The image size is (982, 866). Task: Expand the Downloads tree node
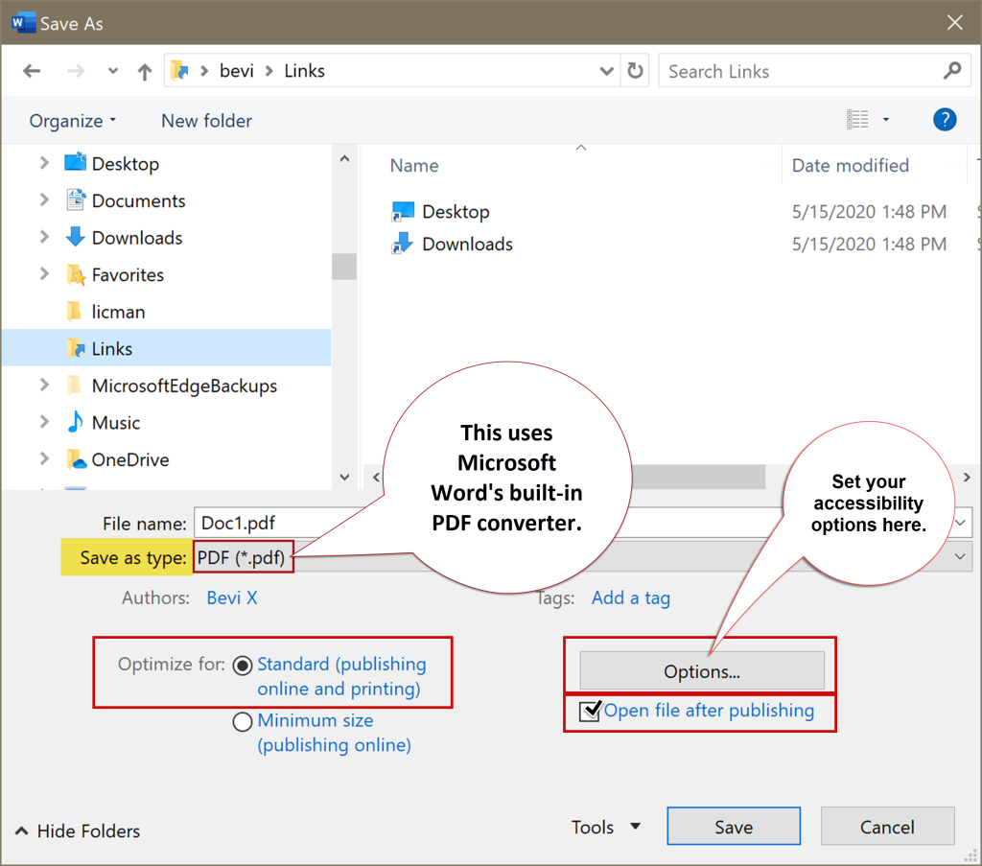44,237
